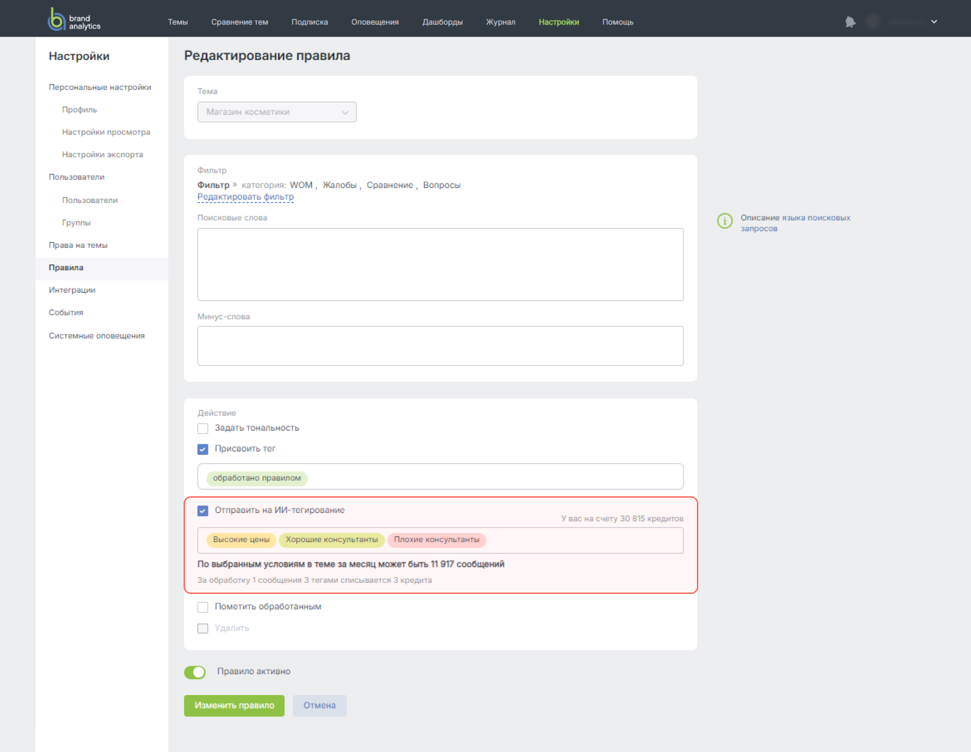The image size is (971, 752).
Task: Open the языка поисковых запросов link
Action: (x=795, y=223)
